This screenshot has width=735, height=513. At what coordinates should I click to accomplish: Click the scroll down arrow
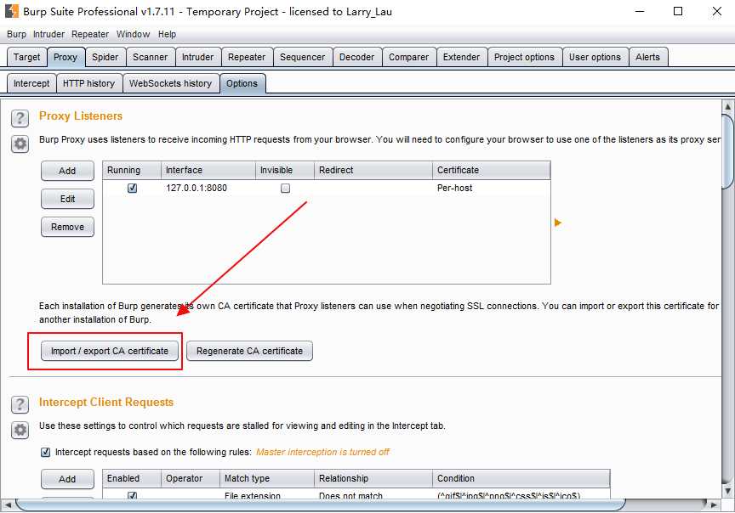728,491
